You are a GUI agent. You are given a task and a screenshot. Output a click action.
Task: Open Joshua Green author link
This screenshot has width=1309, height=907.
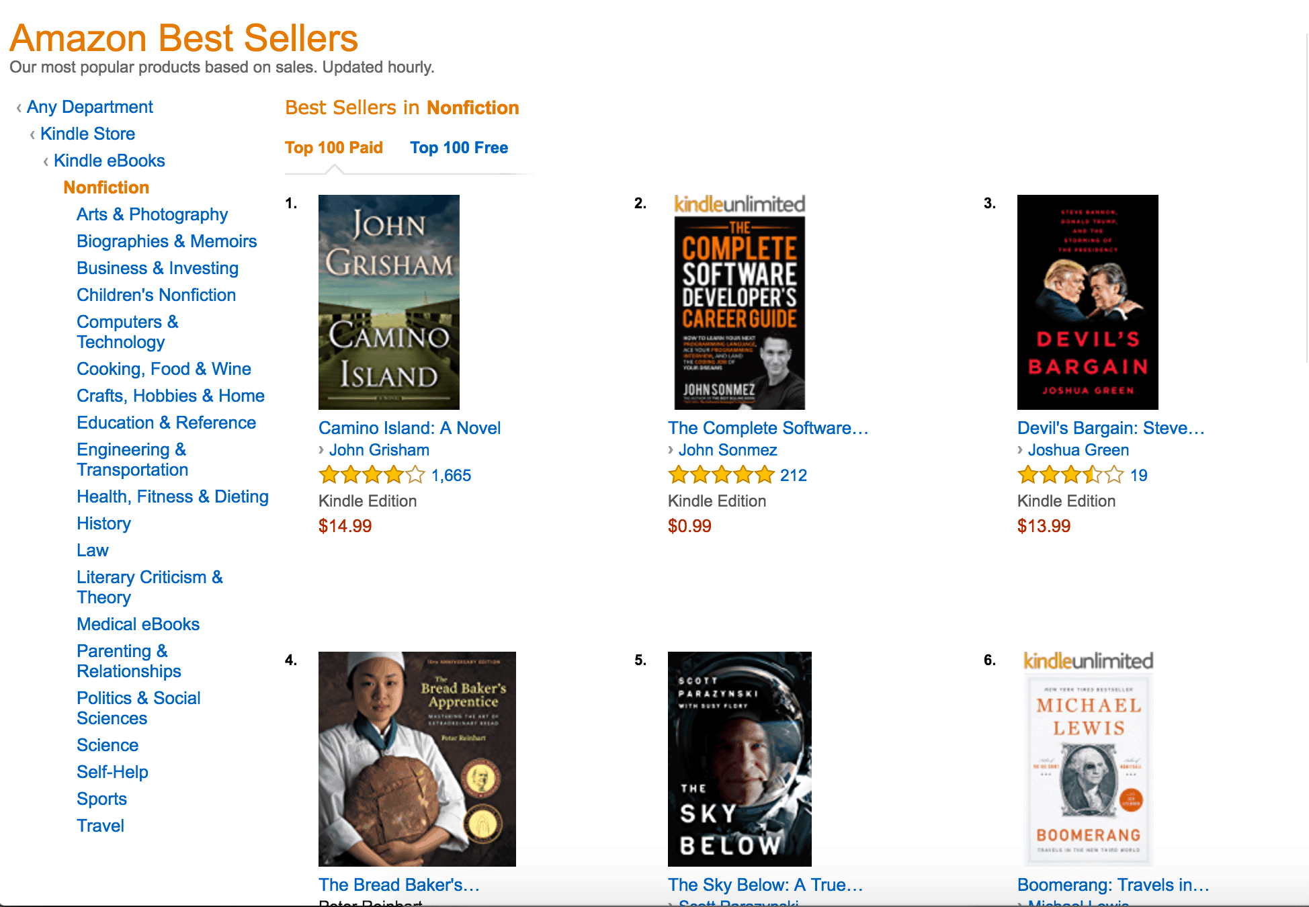click(x=1079, y=450)
